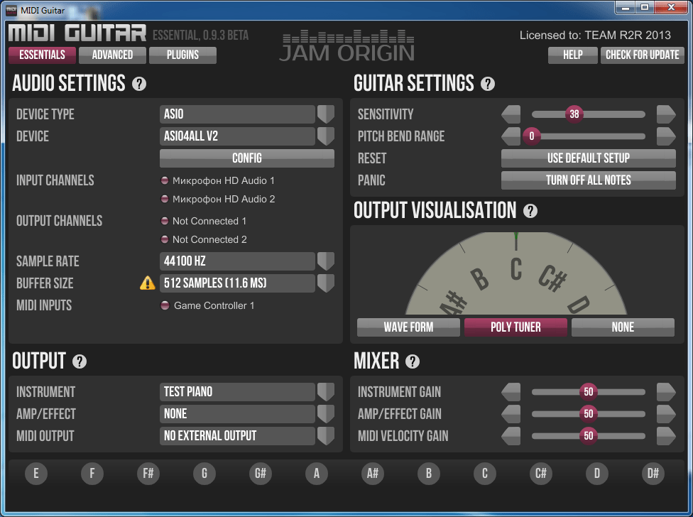
Task: Set visualisation to None
Action: [x=623, y=327]
